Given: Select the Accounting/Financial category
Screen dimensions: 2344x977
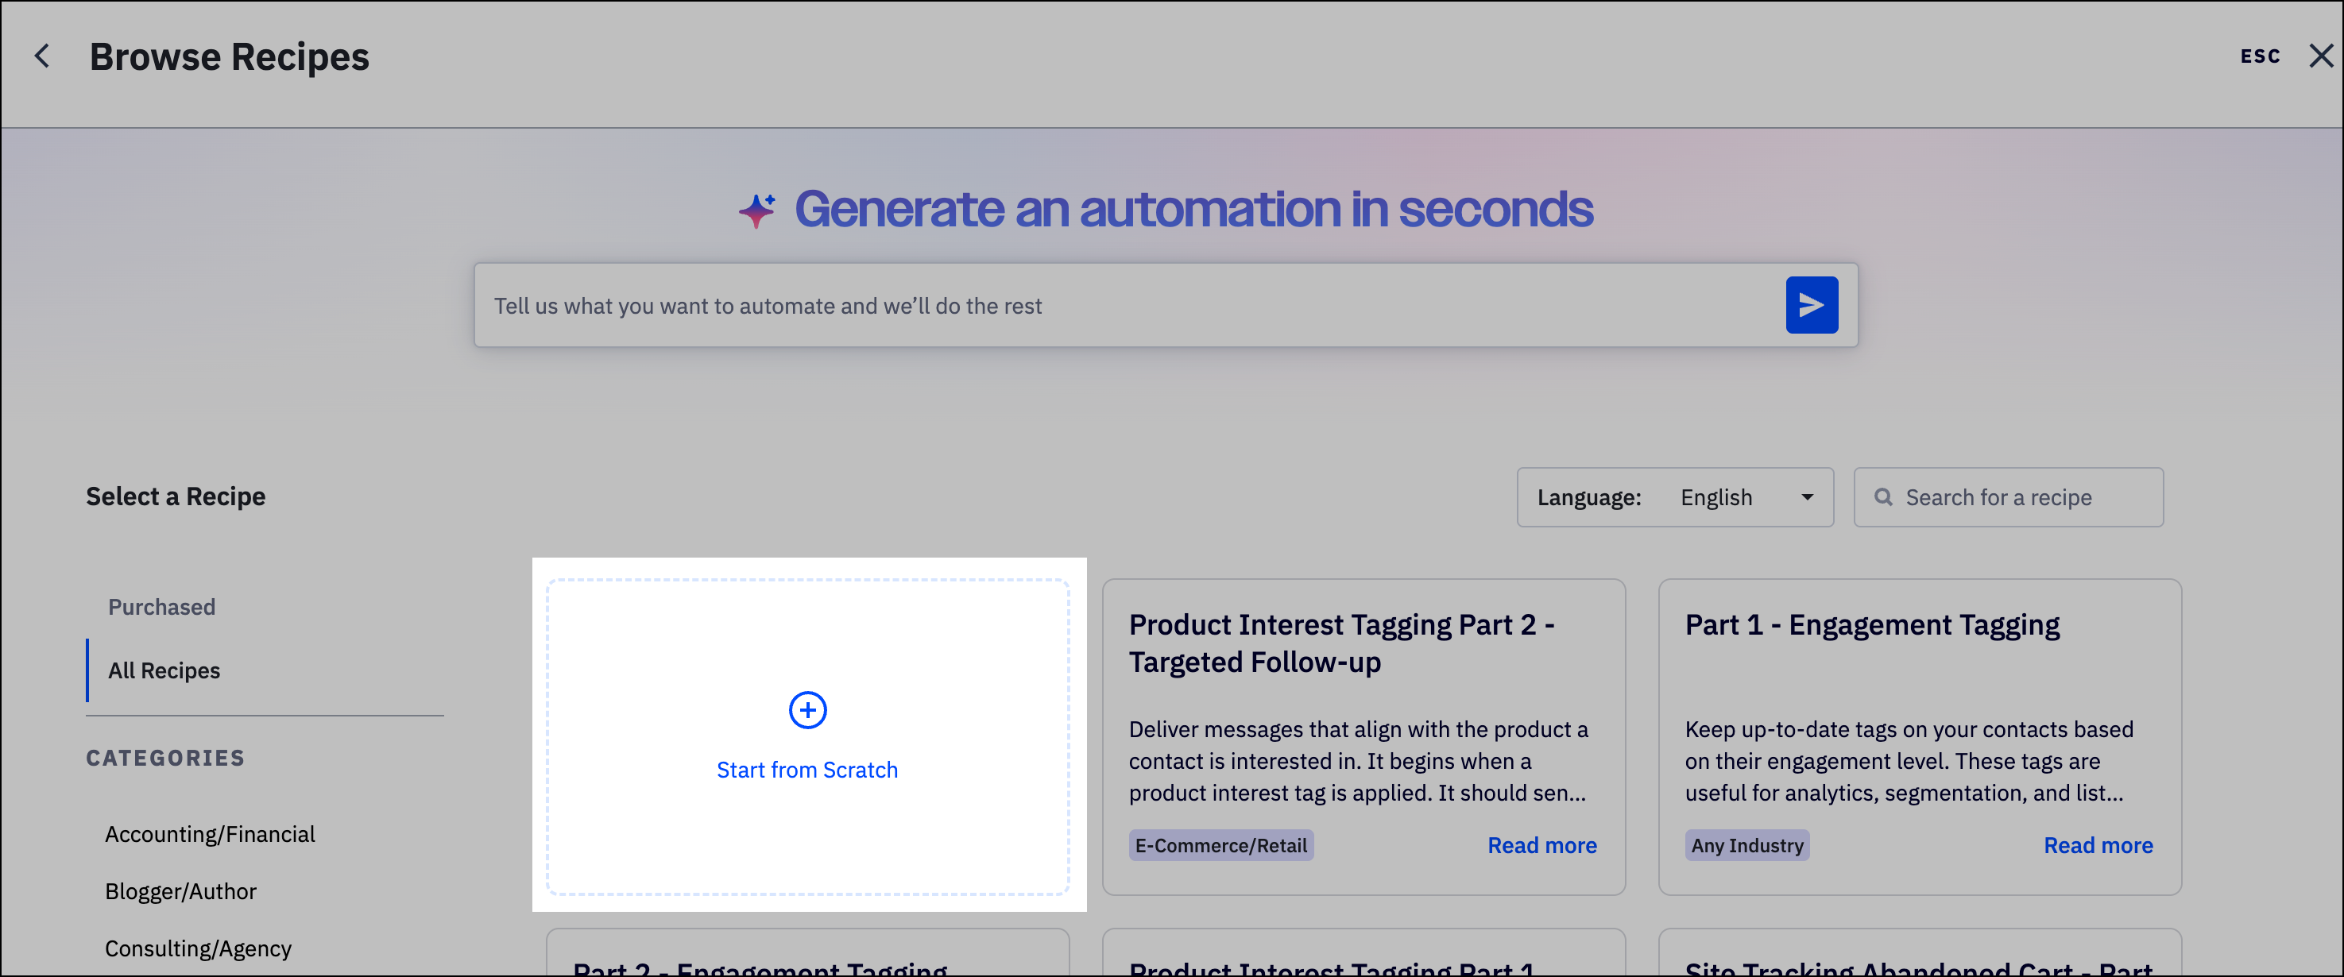Looking at the screenshot, I should pyautogui.click(x=211, y=833).
